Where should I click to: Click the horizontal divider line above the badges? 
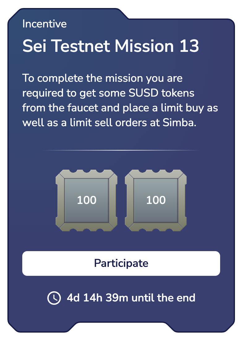click(121, 150)
